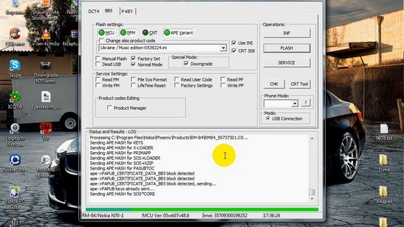The image size is (404, 227).
Task: Select Shaun White Snowboard desktop icon
Action: pyautogui.click(x=45, y=10)
